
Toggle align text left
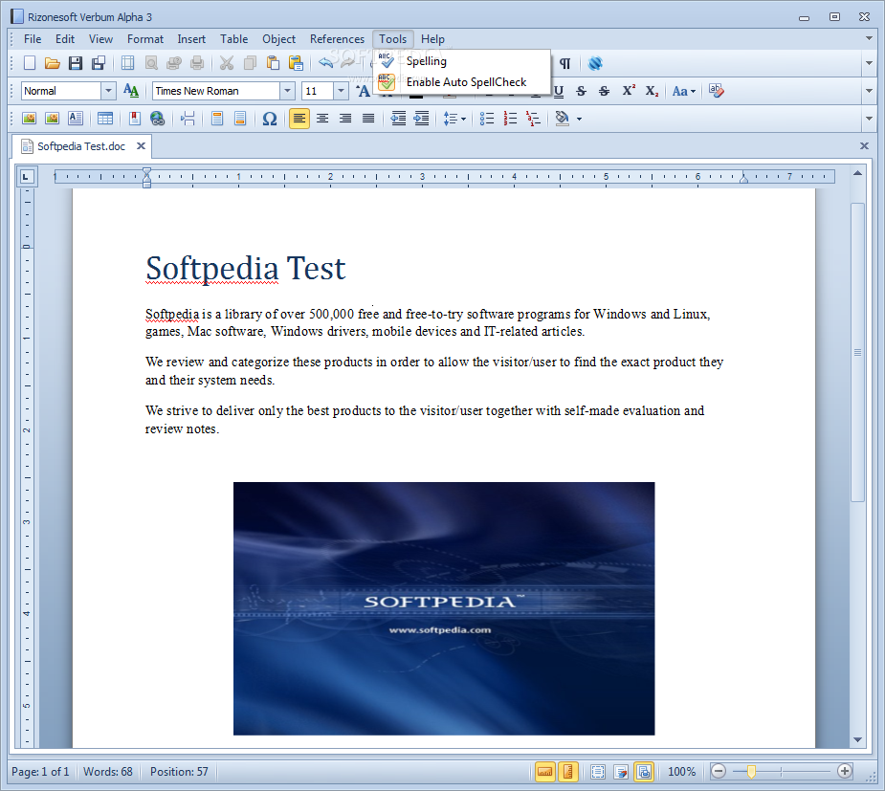(299, 119)
